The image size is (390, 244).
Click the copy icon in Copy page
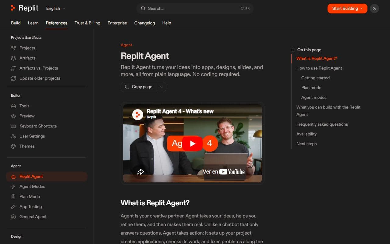(127, 87)
